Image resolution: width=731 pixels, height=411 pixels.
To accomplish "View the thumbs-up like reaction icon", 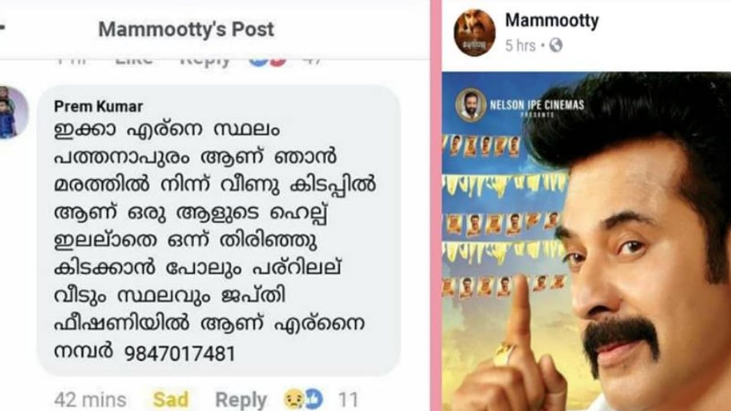I will 313,399.
